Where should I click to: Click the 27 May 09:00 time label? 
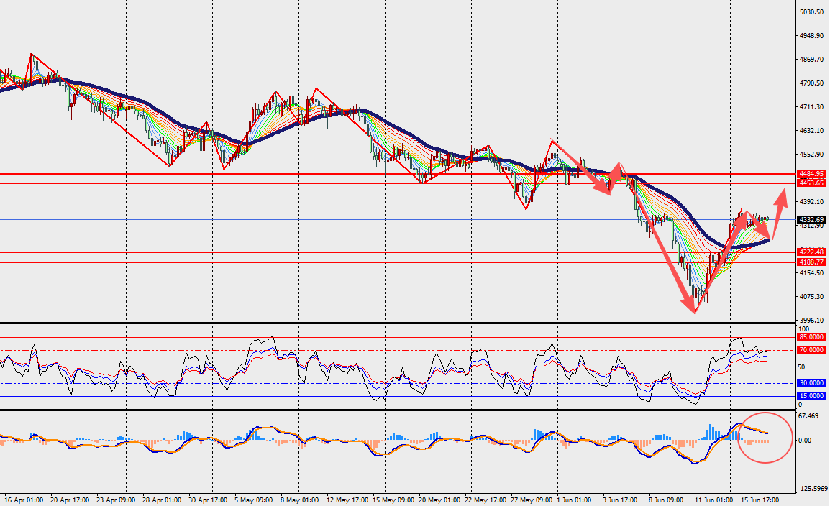tap(532, 500)
